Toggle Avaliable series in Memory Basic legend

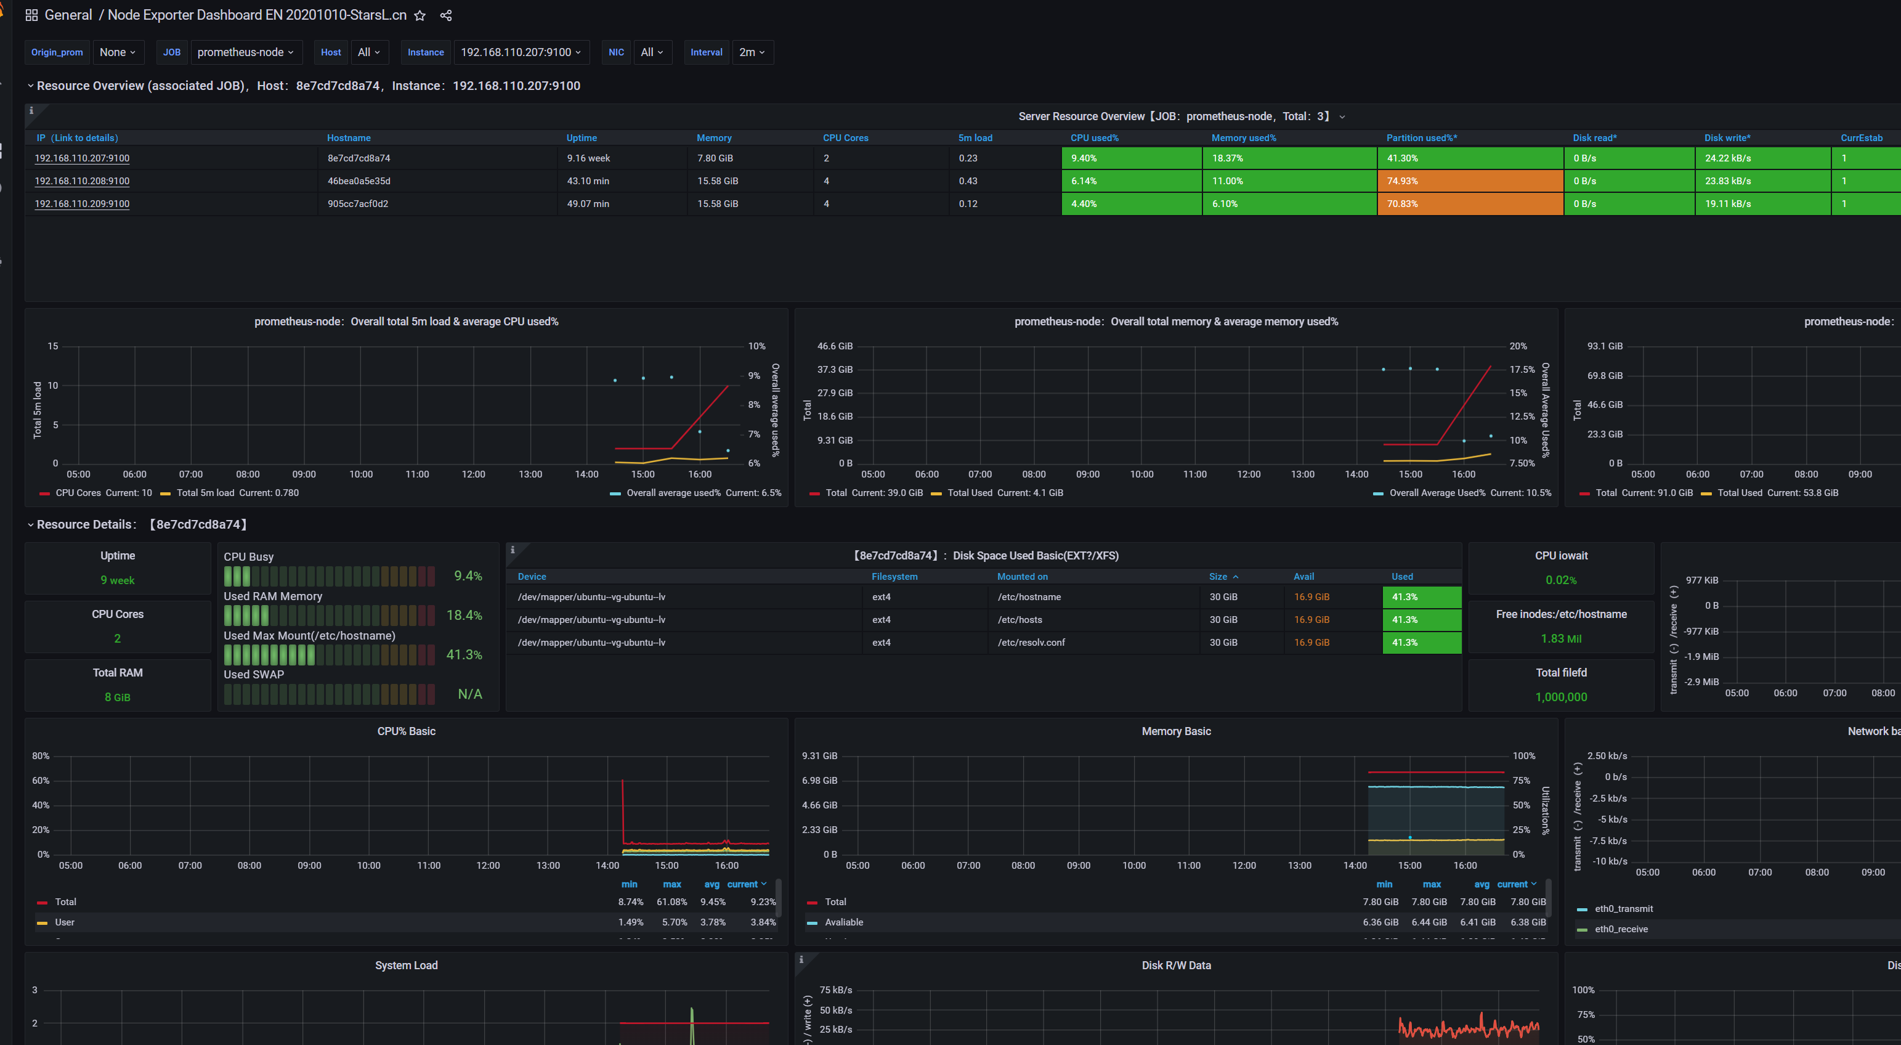point(843,922)
